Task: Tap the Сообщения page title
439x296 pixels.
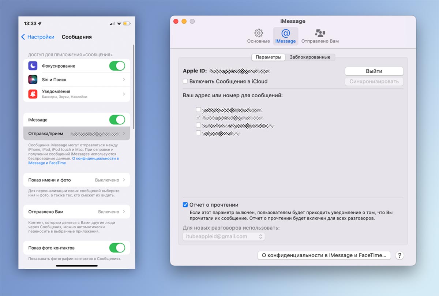Action: [x=77, y=37]
